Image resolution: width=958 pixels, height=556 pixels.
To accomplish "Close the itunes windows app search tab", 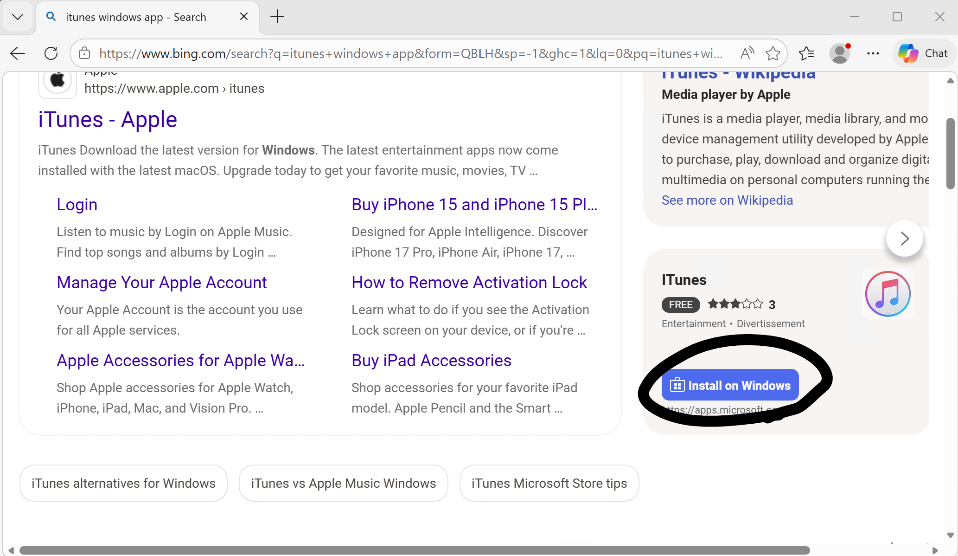I will (x=244, y=17).
